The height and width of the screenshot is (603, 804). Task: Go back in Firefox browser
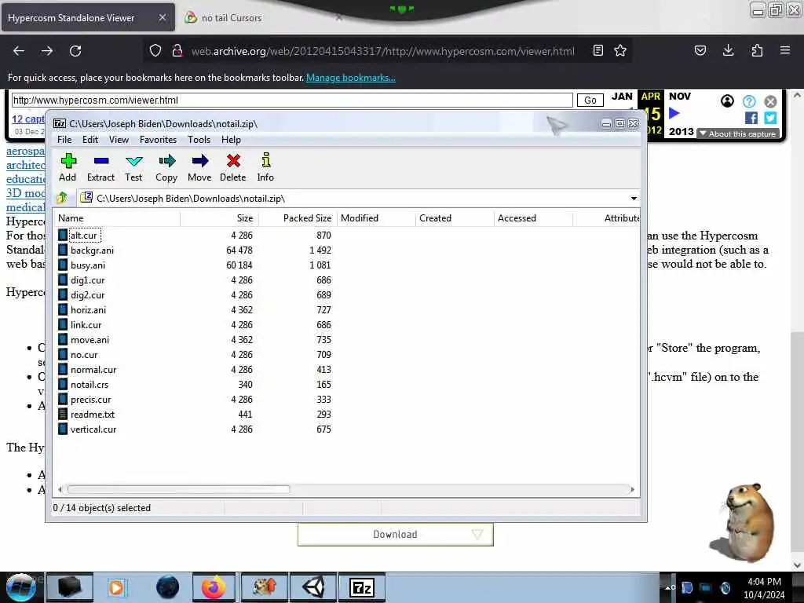coord(19,51)
